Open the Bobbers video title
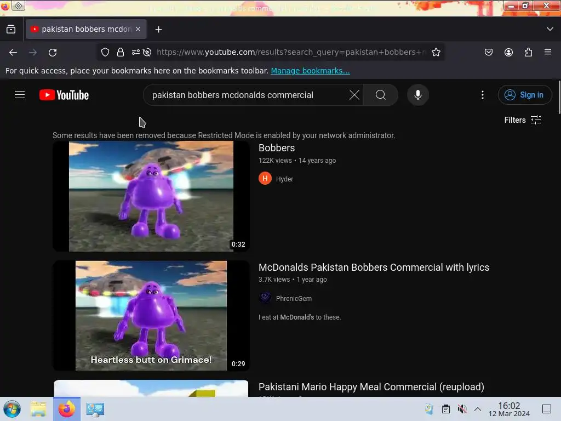The image size is (561, 421). pos(277,148)
